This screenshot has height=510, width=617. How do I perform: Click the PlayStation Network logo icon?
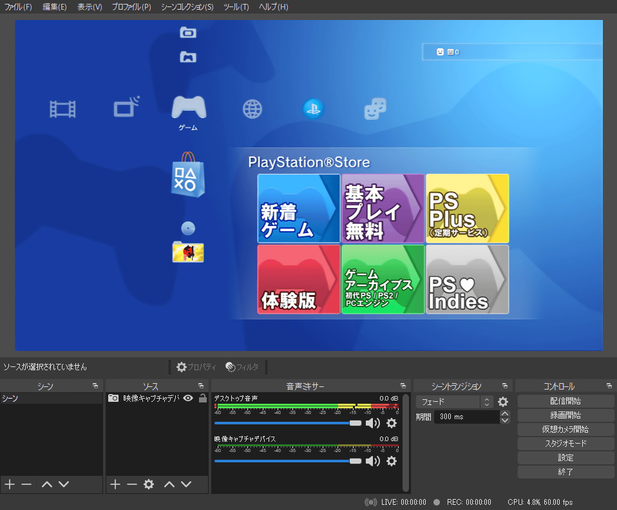point(314,109)
